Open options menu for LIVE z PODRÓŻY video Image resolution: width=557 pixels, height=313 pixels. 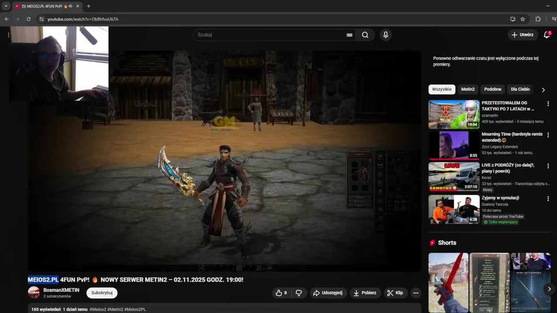[548, 166]
